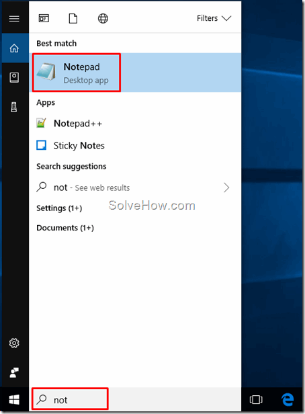Viewport: 305px width, 414px height.
Task: Expand the Filters dropdown
Action: pos(214,18)
